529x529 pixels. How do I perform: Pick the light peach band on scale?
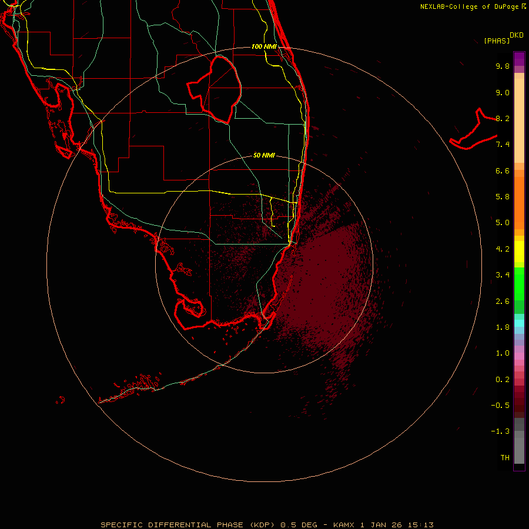[519, 120]
